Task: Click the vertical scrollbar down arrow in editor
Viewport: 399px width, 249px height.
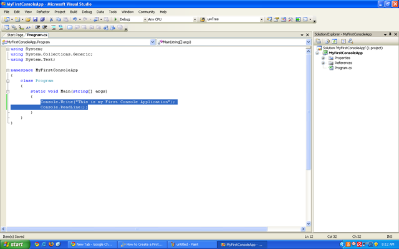Action: (x=308, y=224)
